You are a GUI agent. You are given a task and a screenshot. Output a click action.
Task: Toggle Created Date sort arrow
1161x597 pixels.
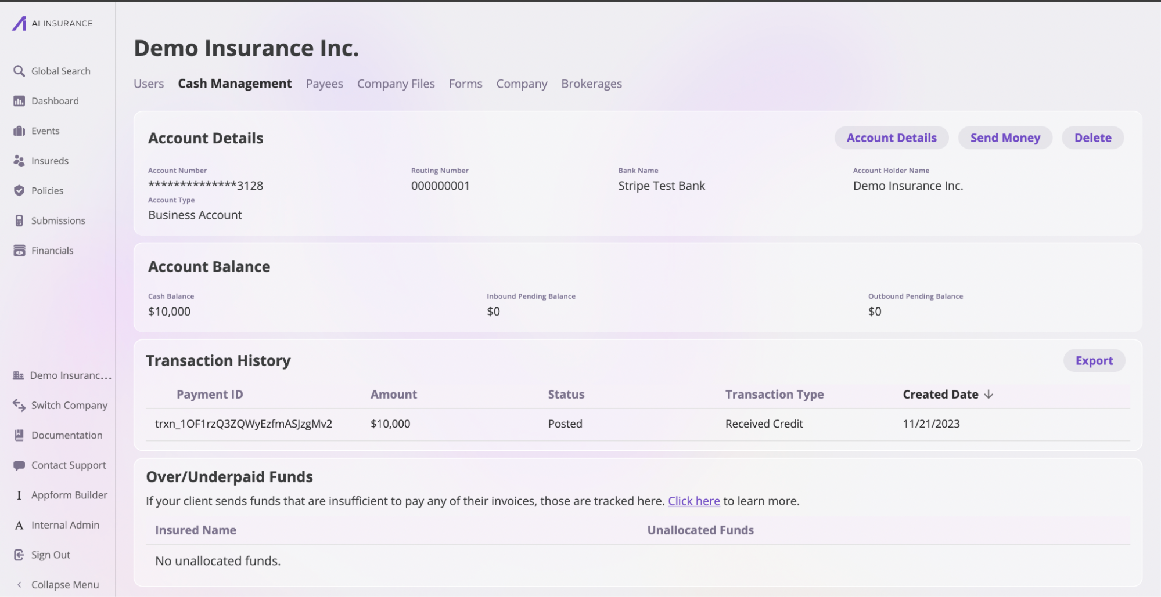pos(989,395)
